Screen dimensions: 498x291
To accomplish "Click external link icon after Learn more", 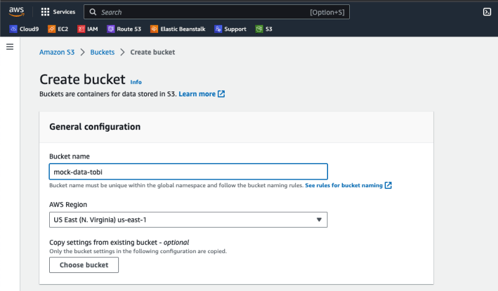I will [222, 94].
